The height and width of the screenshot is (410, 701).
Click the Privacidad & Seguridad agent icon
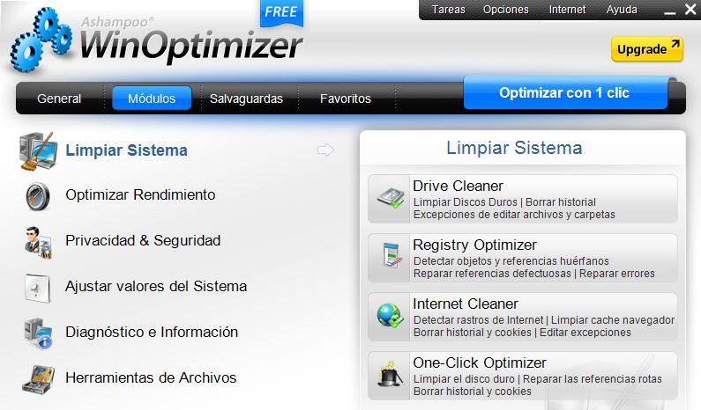pyautogui.click(x=39, y=242)
